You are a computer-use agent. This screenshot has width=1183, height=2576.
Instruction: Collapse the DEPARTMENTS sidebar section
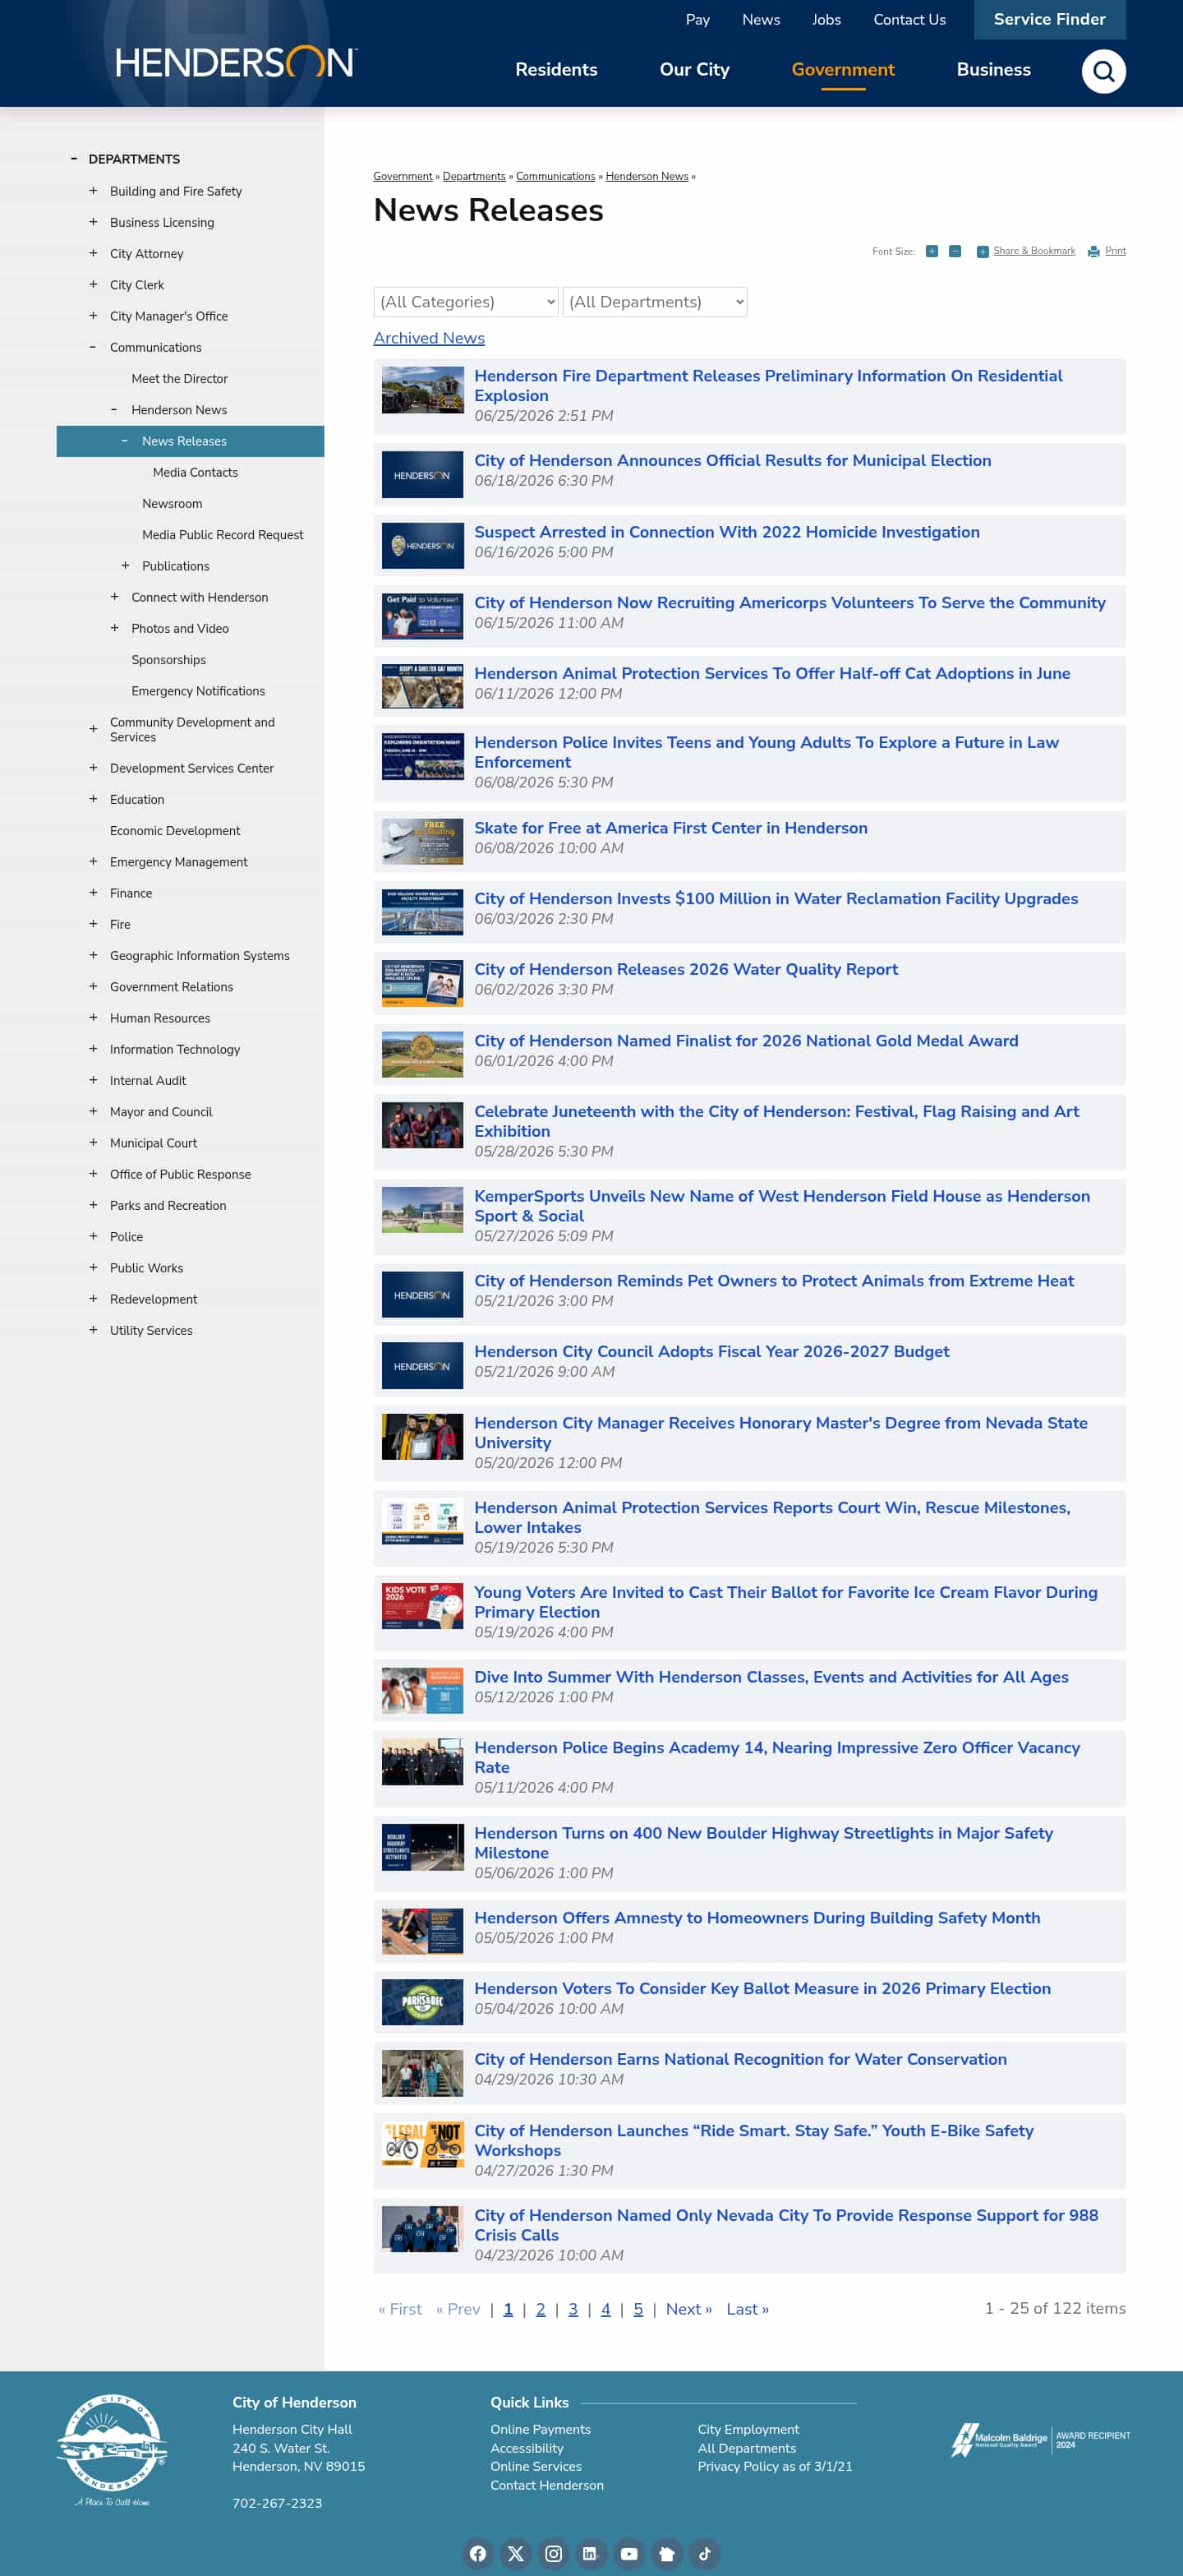[x=73, y=159]
